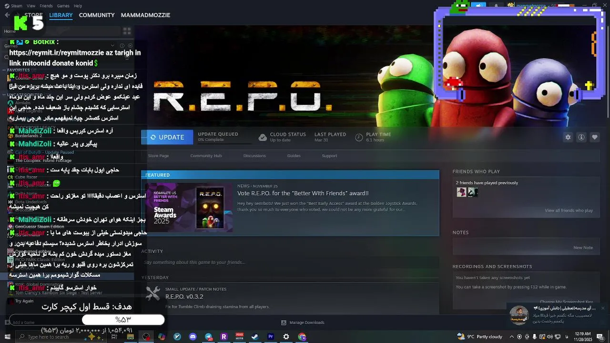
Task: Click the 'Say something about this game' field
Action: pyautogui.click(x=290, y=262)
